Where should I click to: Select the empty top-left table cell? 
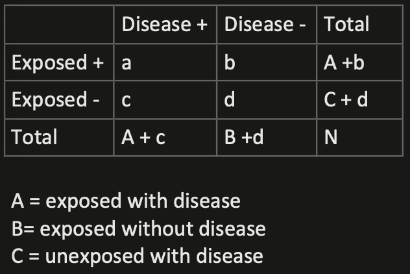click(x=58, y=25)
